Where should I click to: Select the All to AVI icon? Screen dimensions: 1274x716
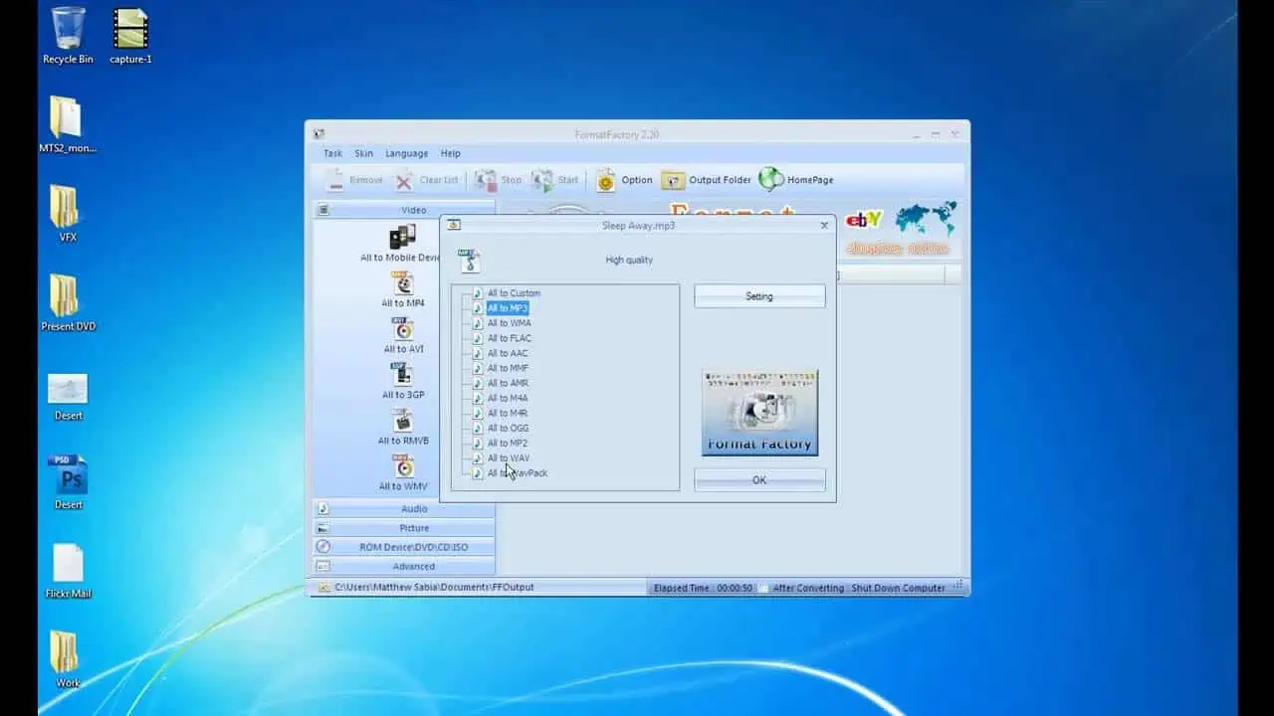point(403,329)
